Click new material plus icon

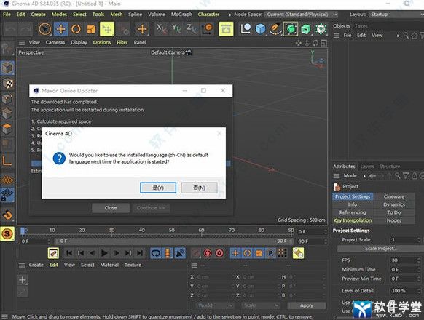pos(23,280)
